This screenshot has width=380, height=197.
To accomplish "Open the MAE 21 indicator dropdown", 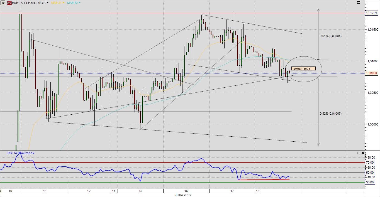I will [58, 3].
